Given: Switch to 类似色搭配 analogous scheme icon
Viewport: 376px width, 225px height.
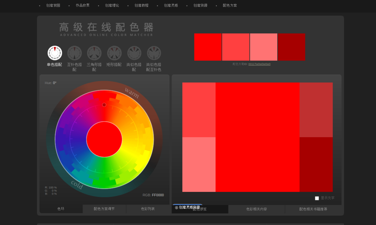Looking at the screenshot, I should coord(134,53).
